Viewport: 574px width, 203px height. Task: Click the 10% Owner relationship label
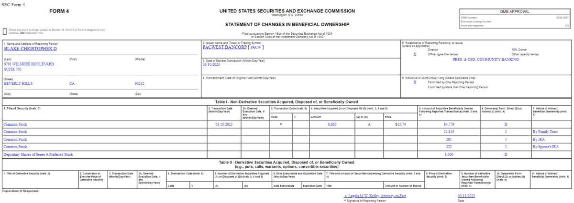(x=519, y=50)
